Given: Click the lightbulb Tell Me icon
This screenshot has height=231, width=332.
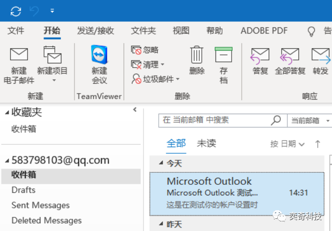Looking at the screenshot, I should click(311, 31).
